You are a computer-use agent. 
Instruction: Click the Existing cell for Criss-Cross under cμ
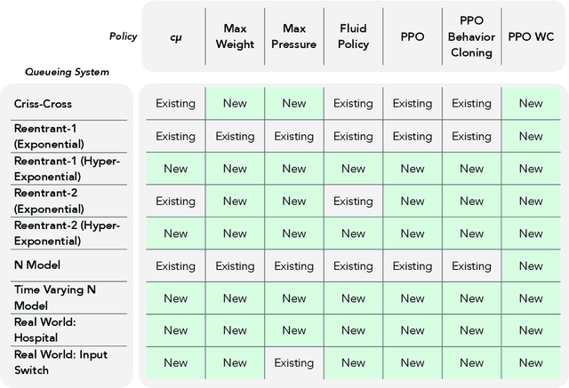tap(175, 104)
